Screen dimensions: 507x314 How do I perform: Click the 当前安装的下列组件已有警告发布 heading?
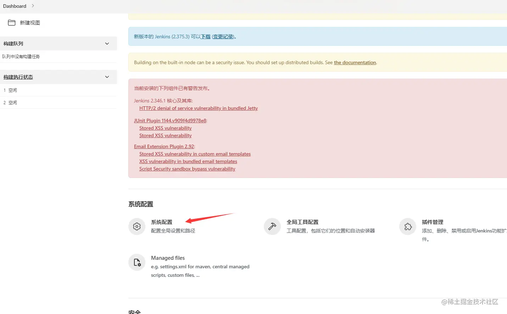click(172, 88)
